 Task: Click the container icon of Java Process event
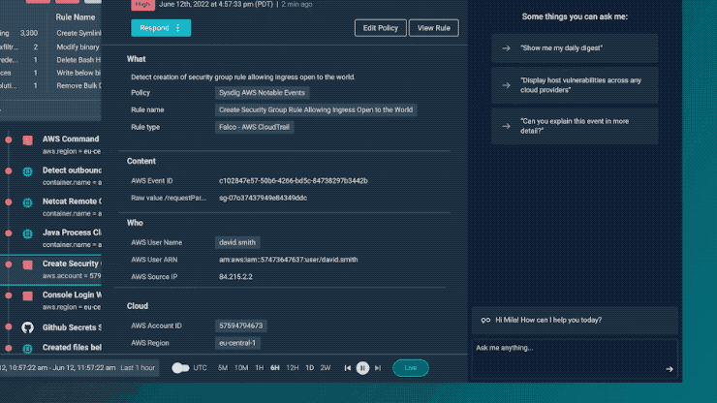click(27, 233)
